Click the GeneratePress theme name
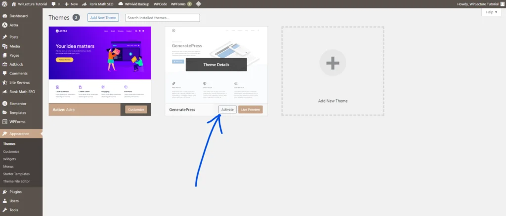506x216 pixels. (x=182, y=110)
